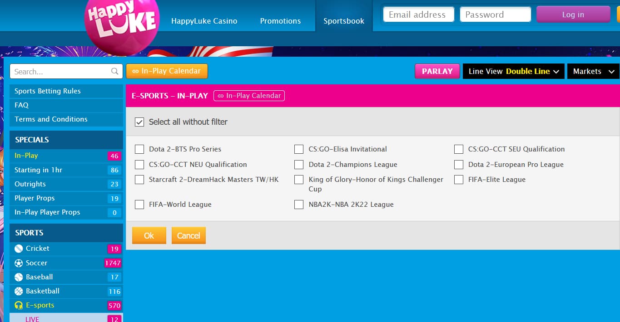Open In-Play Calendar link in pink header
Screen dimensions: 620x322
249,96
